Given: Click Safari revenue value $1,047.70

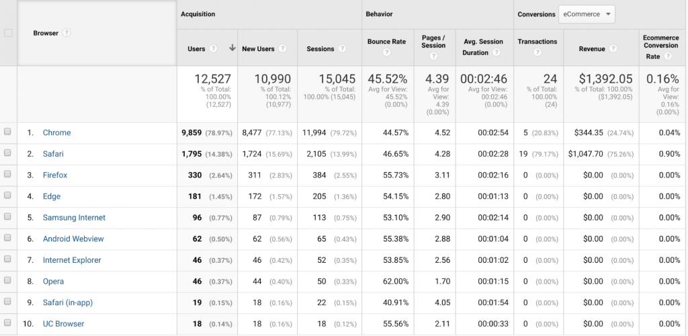Looking at the screenshot, I should 586,154.
